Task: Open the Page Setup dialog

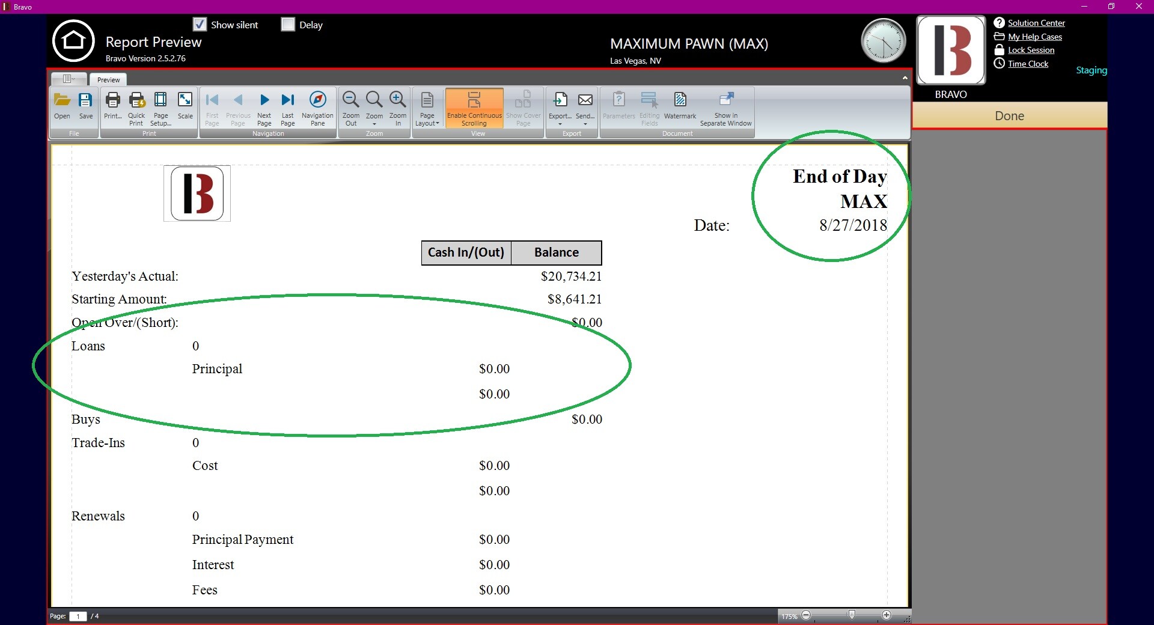Action: [x=160, y=108]
